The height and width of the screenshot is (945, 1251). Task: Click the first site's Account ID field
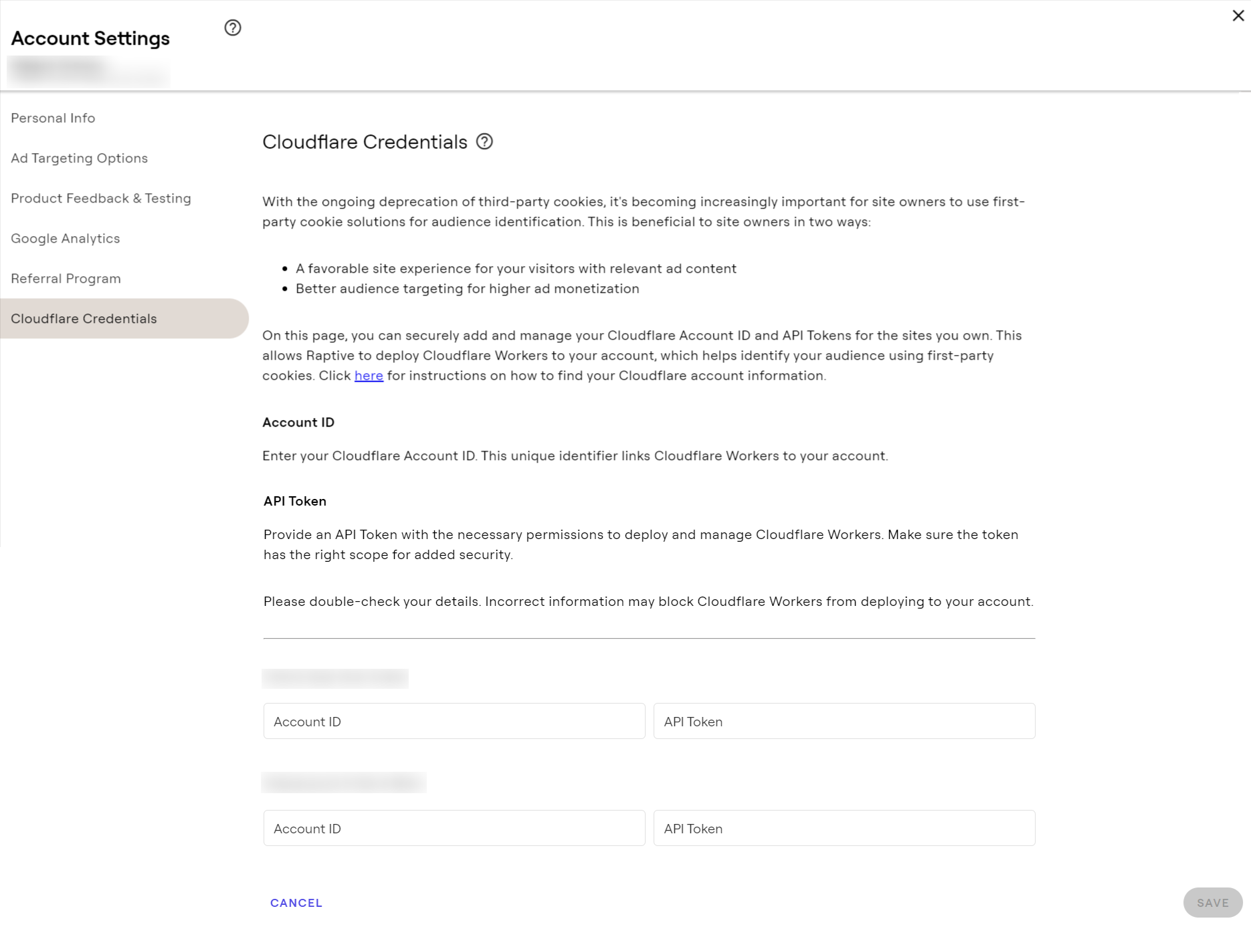[x=454, y=721]
